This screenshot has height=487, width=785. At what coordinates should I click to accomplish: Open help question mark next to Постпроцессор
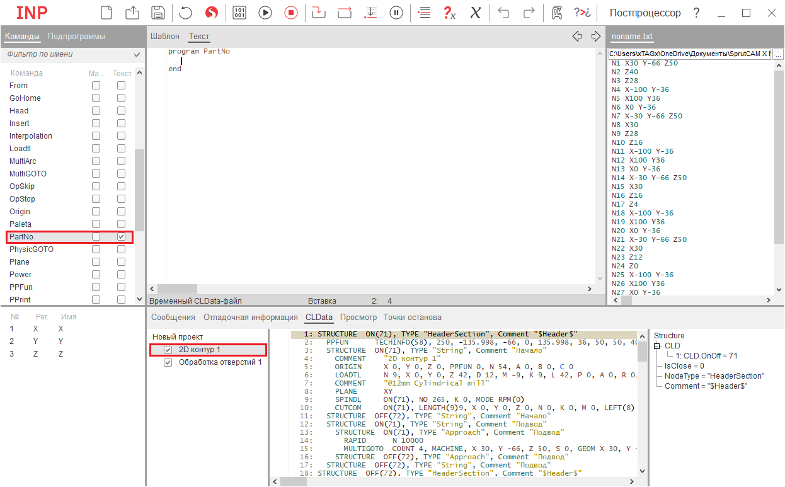[x=696, y=13]
